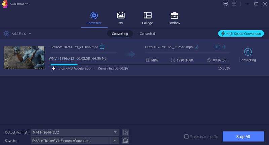Rename output with the pencil edit icon
This screenshot has height=145, width=269.
click(197, 47)
